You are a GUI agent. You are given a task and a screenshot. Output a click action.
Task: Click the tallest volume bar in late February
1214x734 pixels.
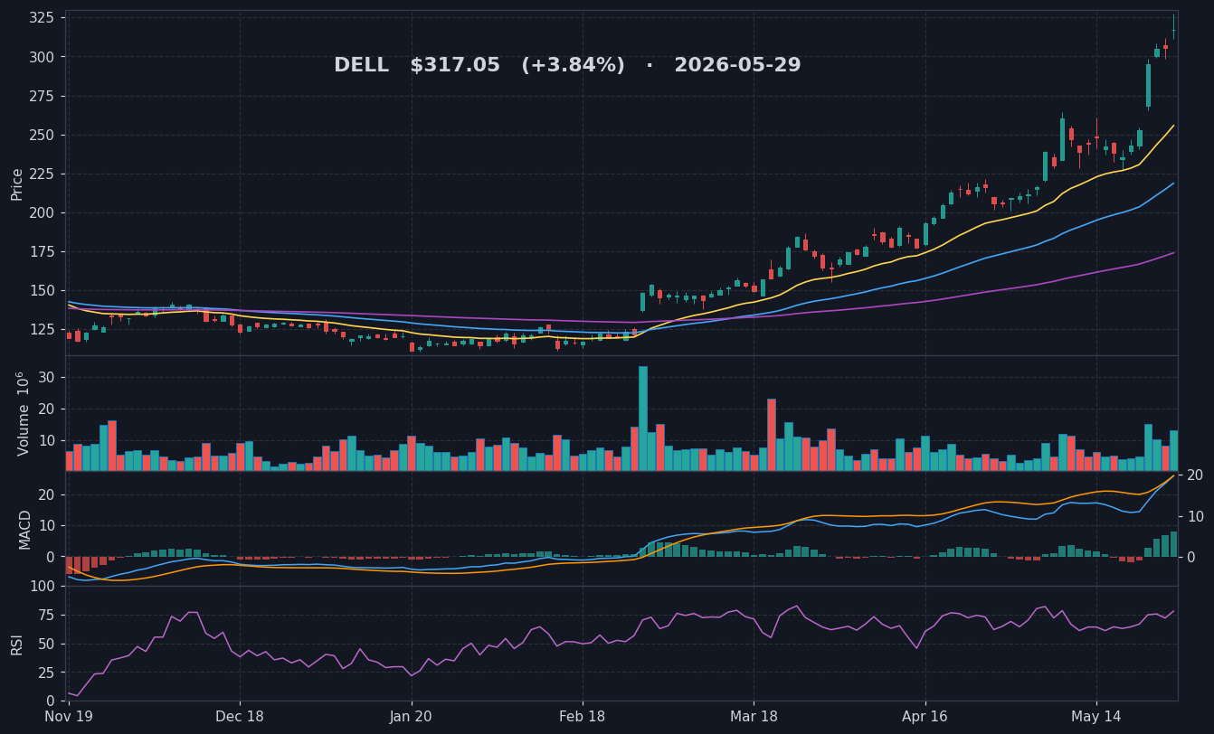(643, 418)
